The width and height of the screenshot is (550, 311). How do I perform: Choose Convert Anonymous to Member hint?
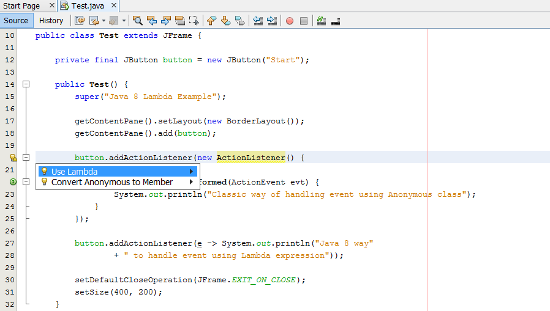[118, 182]
